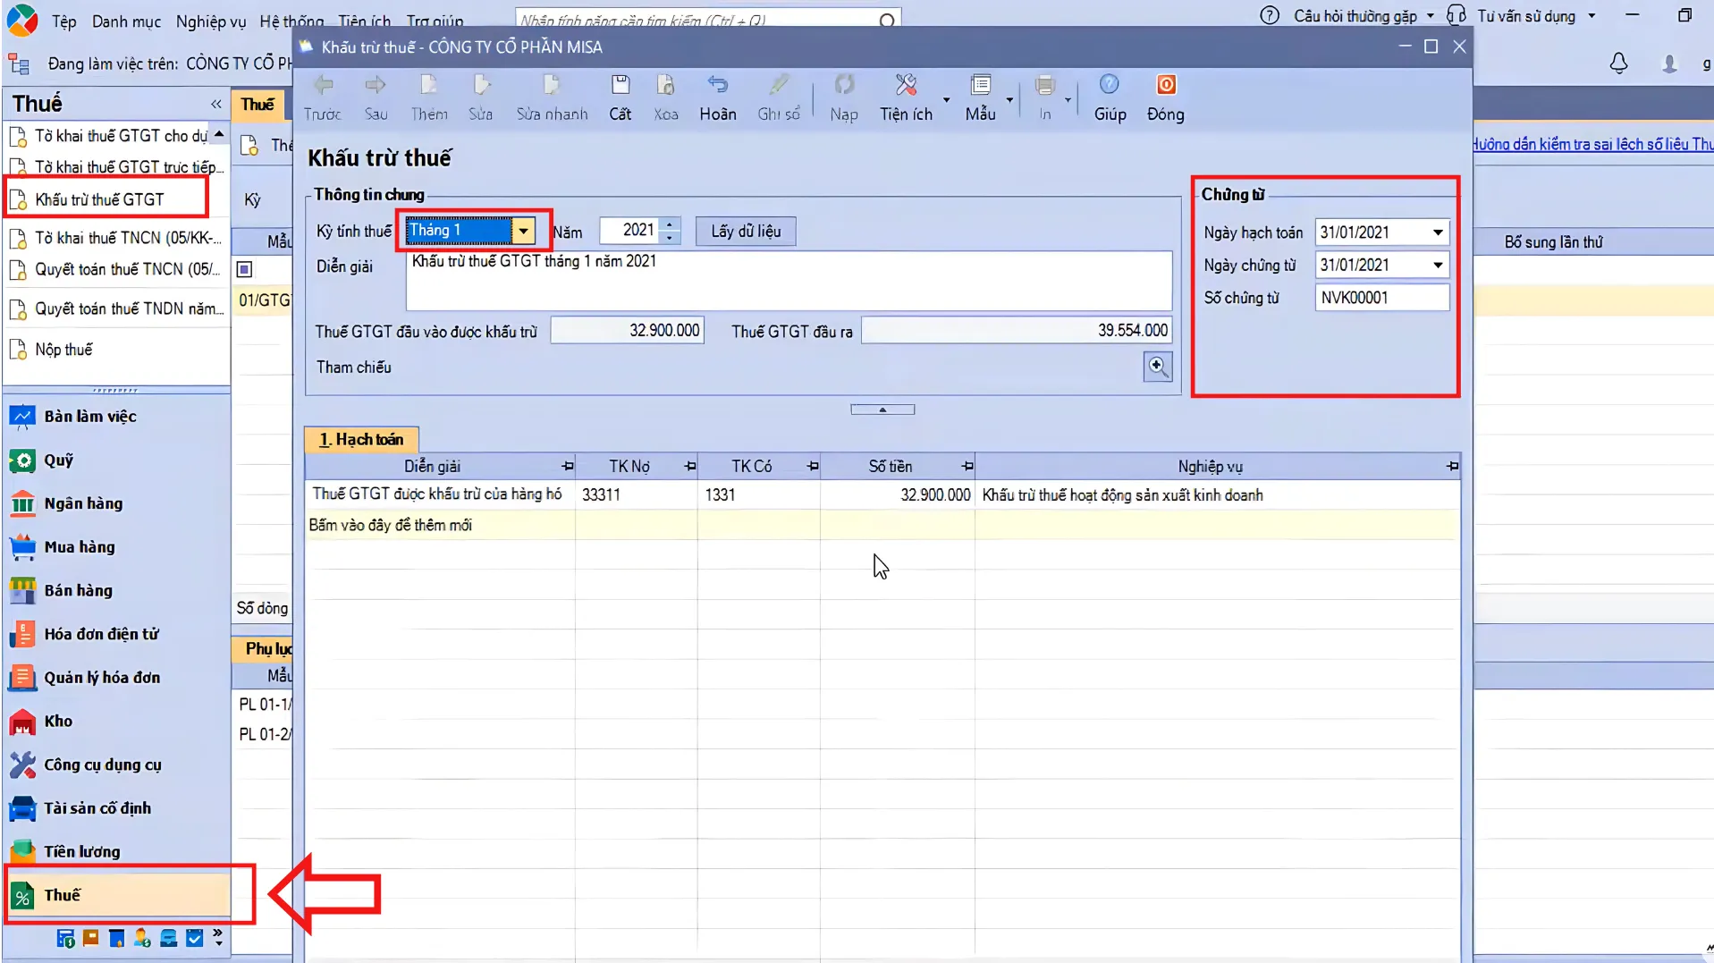This screenshot has height=963, width=1714.
Task: Click the Xóa (delete) toolbar icon
Action: [x=665, y=85]
